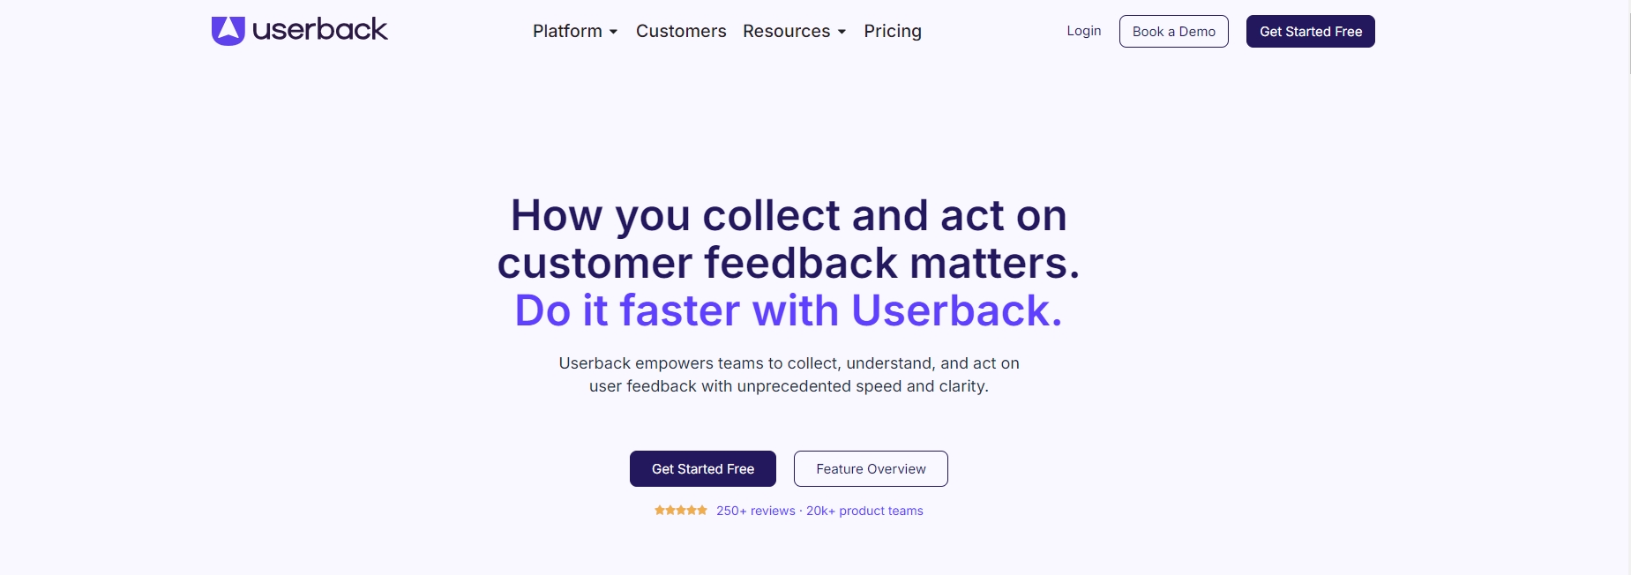
Task: Click the five-star rating icons
Action: click(680, 511)
